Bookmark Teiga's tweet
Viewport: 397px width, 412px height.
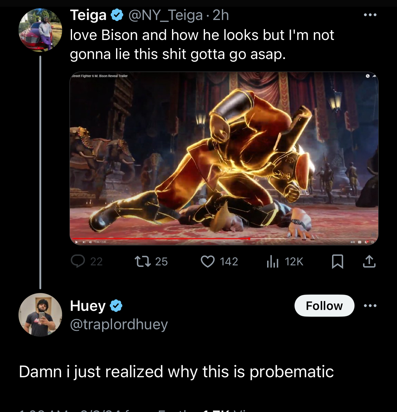tap(338, 262)
